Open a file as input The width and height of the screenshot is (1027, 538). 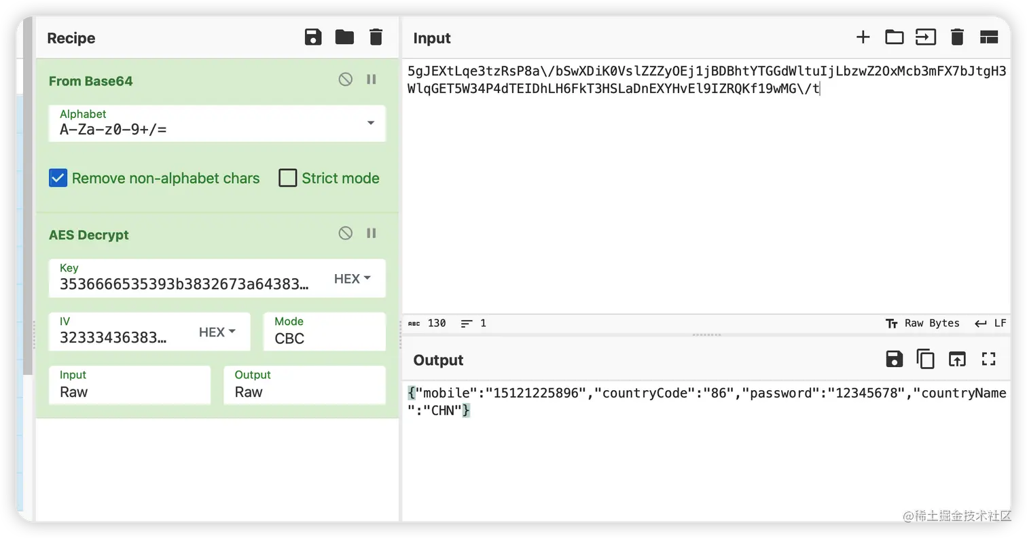[894, 37]
